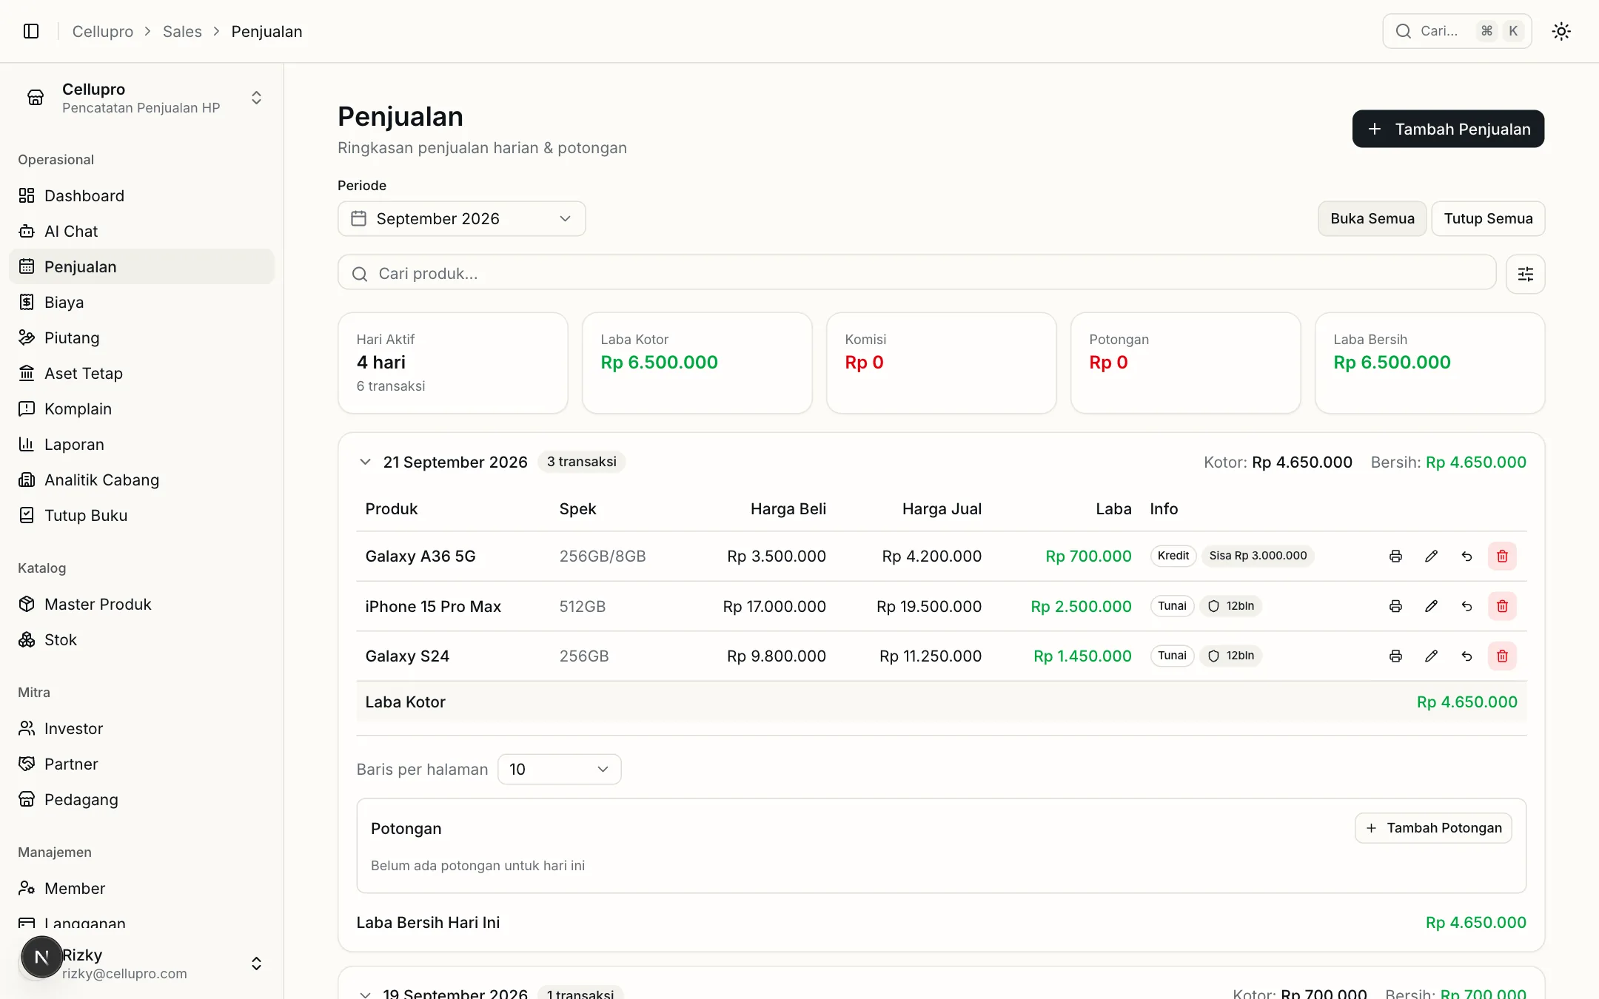The height and width of the screenshot is (999, 1599).
Task: Return the Galaxy S24 sale
Action: [x=1466, y=656]
